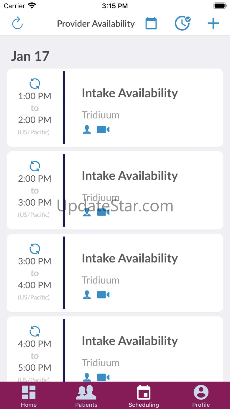Tap video camera icon on 1:00 PM slot
Screen dimensions: 230x409
pyautogui.click(x=103, y=129)
